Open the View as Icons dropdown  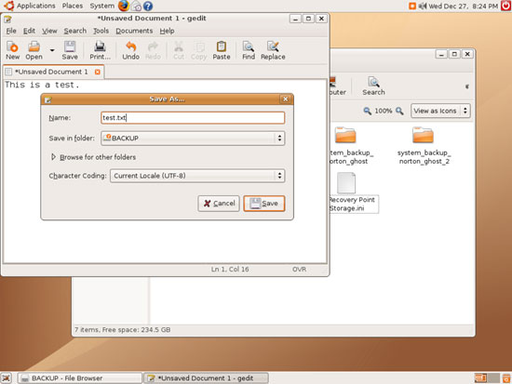tap(440, 111)
